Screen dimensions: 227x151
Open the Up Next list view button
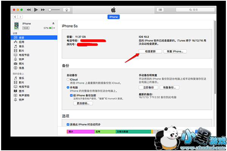(x=160, y=10)
